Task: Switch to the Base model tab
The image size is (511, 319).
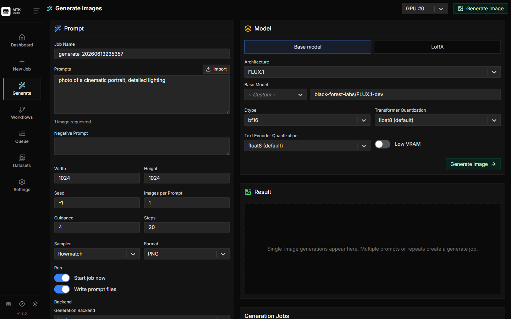Action: pos(308,47)
